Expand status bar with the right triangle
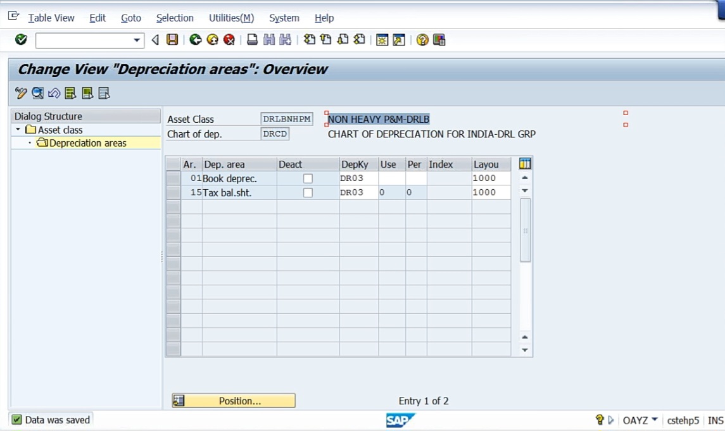The image size is (725, 431). click(611, 420)
